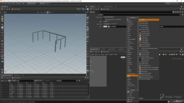Expand Volume Paint category submenu
The width and height of the screenshot is (184, 103).
click(x=133, y=85)
